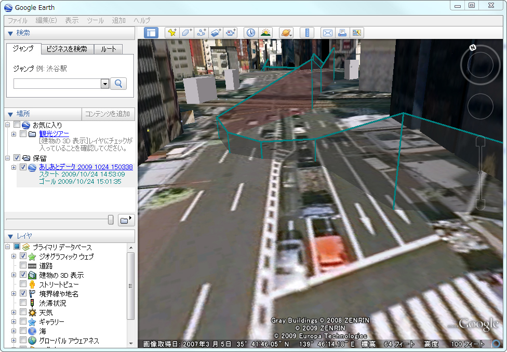Open the path creation tool

click(202, 32)
